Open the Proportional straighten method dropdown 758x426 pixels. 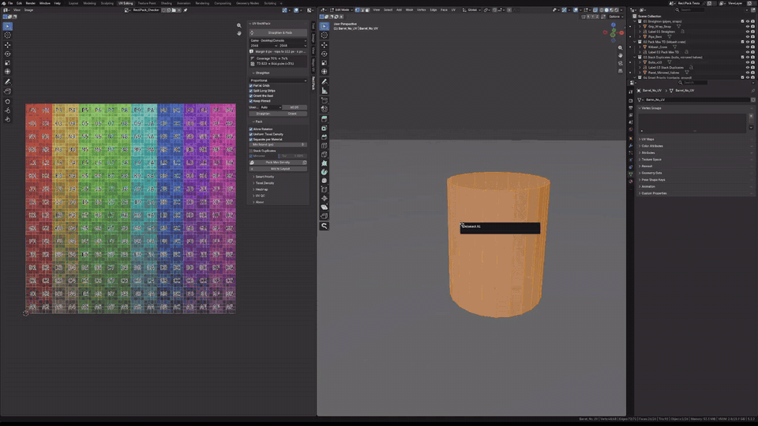pos(278,80)
